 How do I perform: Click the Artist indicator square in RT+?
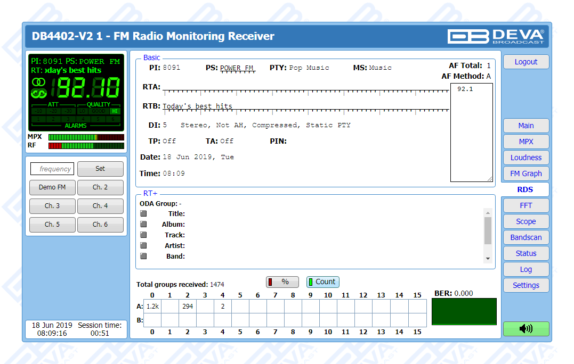tap(143, 245)
